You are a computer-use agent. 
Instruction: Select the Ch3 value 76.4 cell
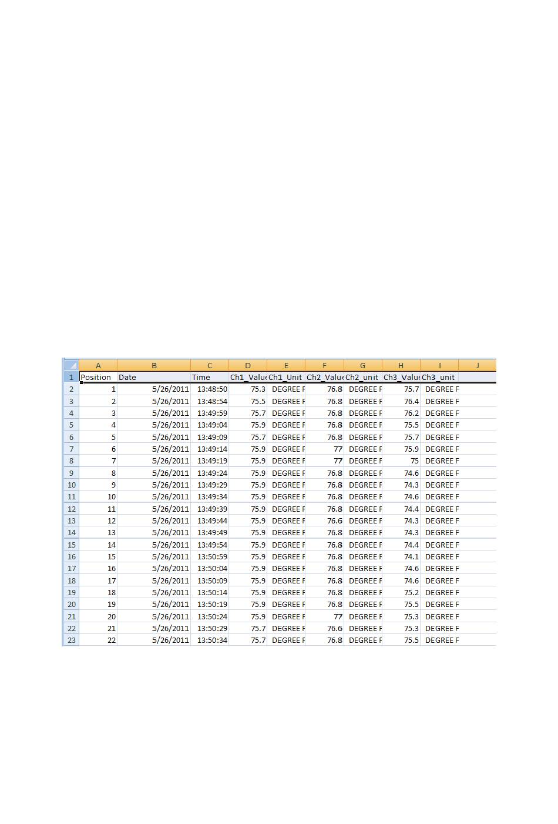[401, 401]
